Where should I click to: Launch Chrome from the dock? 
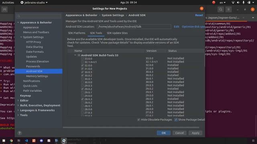click(x=11, y=140)
